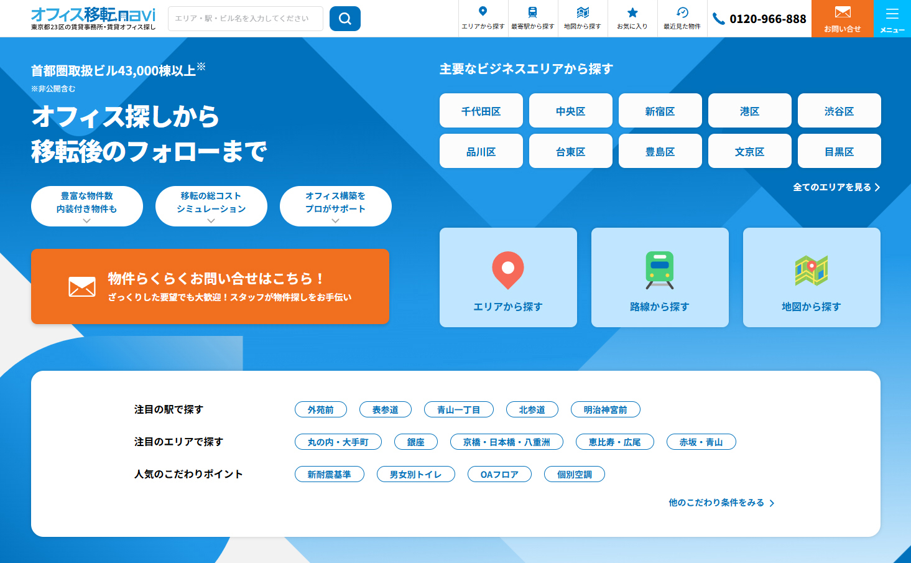This screenshot has width=911, height=563.
Task: Choose the 外苑前 station tag
Action: click(321, 409)
